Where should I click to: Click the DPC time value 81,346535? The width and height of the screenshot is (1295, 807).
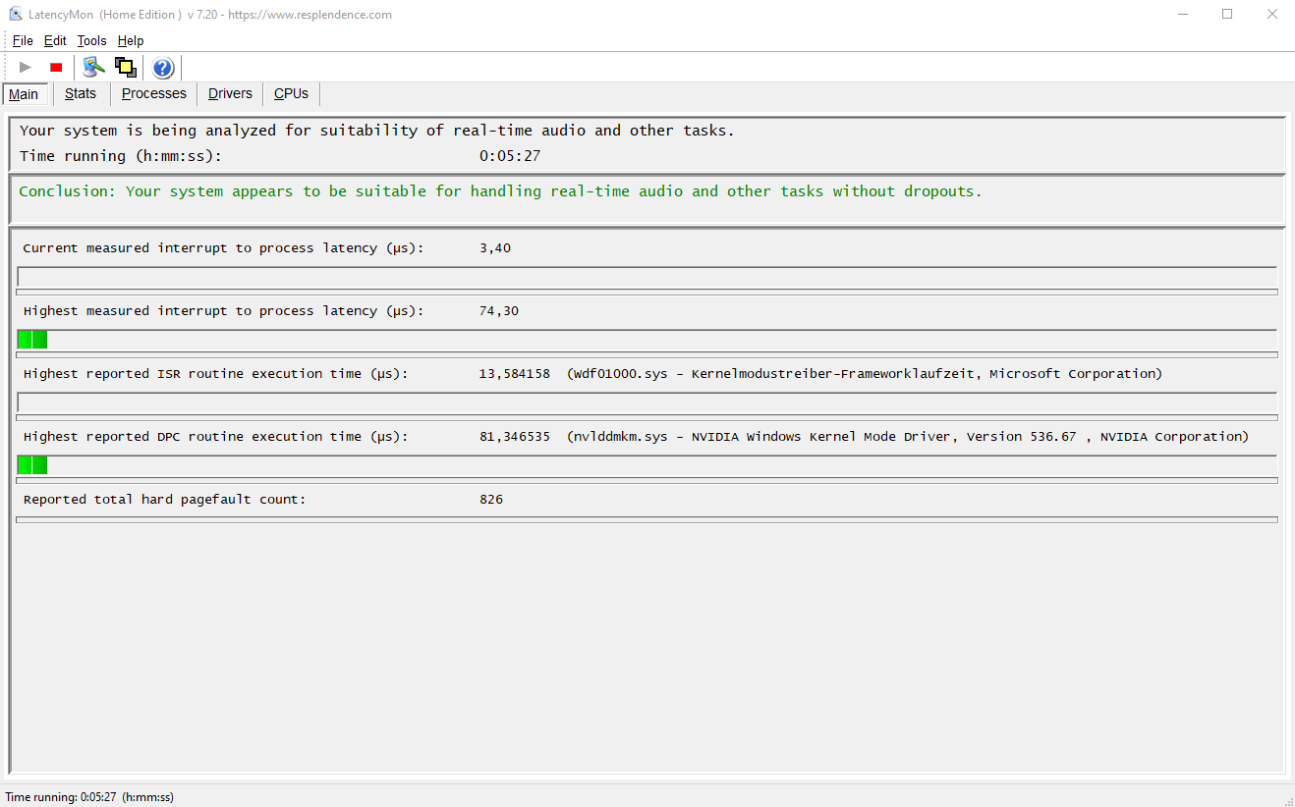coord(515,437)
